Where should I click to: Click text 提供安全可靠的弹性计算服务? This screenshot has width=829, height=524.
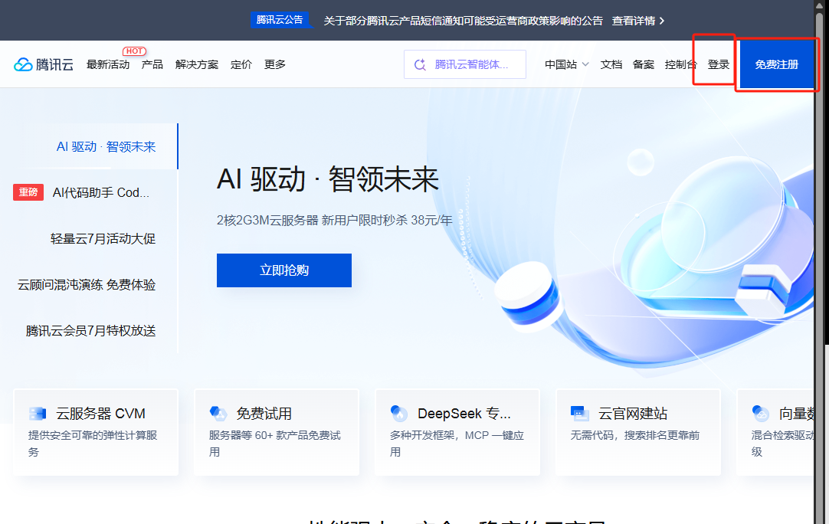click(x=93, y=443)
